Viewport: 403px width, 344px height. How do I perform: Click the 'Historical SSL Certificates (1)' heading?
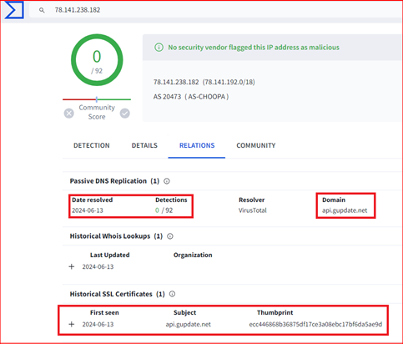pyautogui.click(x=117, y=294)
